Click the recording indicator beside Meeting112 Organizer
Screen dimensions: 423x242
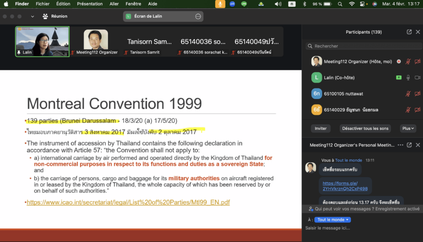coord(399,62)
